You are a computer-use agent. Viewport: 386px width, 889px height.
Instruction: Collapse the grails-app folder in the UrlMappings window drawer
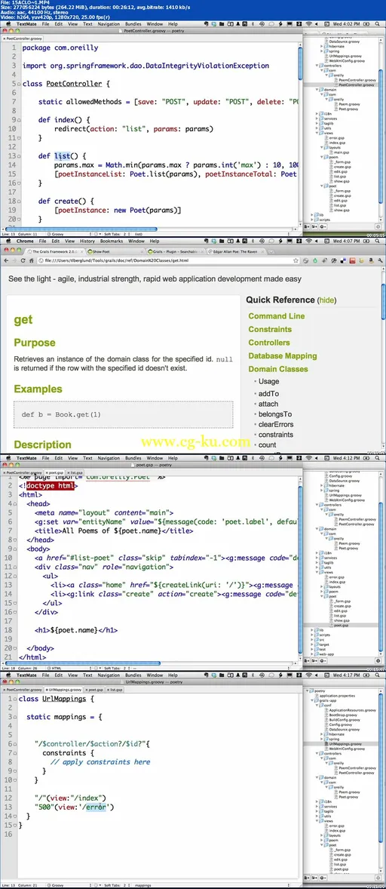(x=314, y=700)
